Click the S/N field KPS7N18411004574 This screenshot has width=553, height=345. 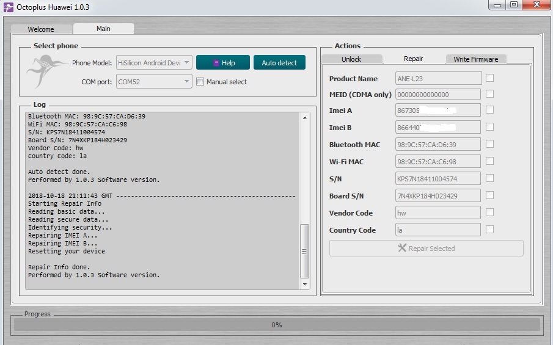click(x=438, y=179)
